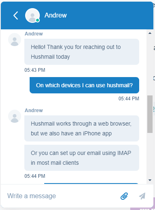Click the scrollbar down arrow

tap(150, 180)
